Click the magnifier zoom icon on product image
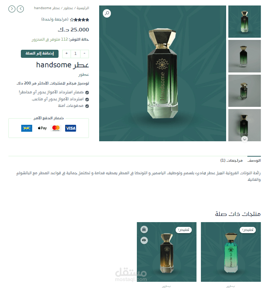The width and height of the screenshot is (262, 288). pos(107,14)
